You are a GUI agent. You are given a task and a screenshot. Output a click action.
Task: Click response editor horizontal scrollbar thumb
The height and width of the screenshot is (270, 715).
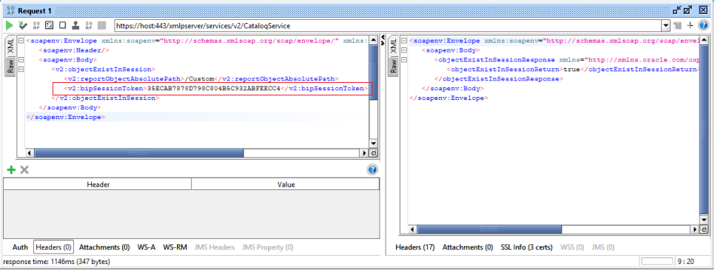point(489,229)
